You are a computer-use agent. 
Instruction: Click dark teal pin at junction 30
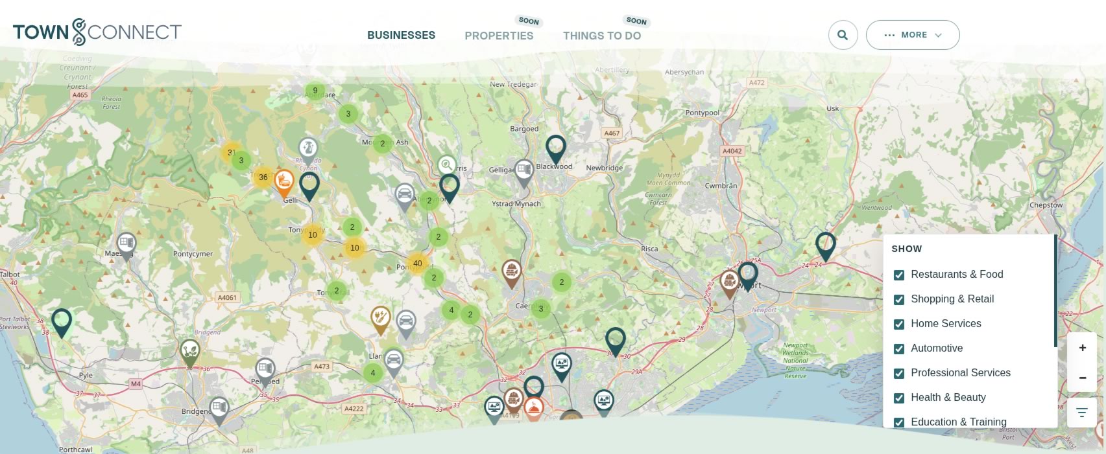616,342
